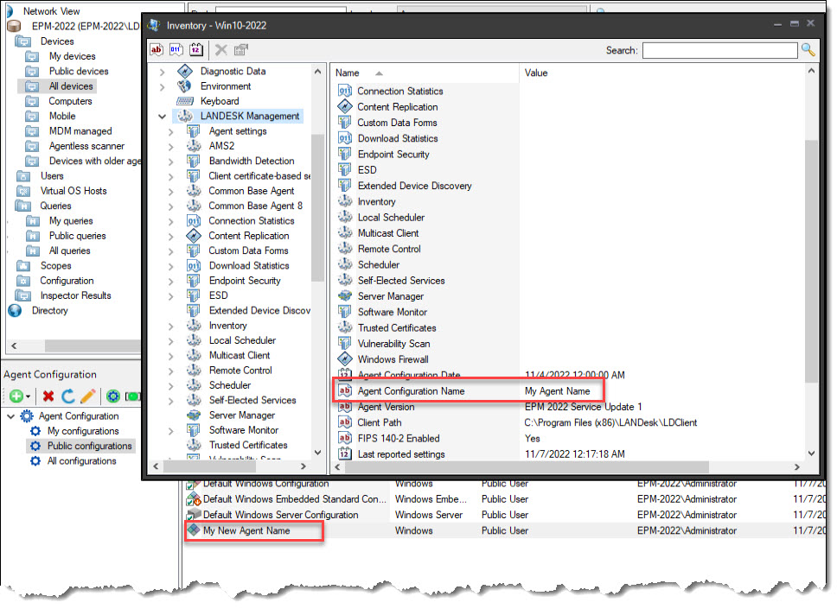Edit configuration using the pencil icon
The height and width of the screenshot is (615, 837).
point(88,396)
